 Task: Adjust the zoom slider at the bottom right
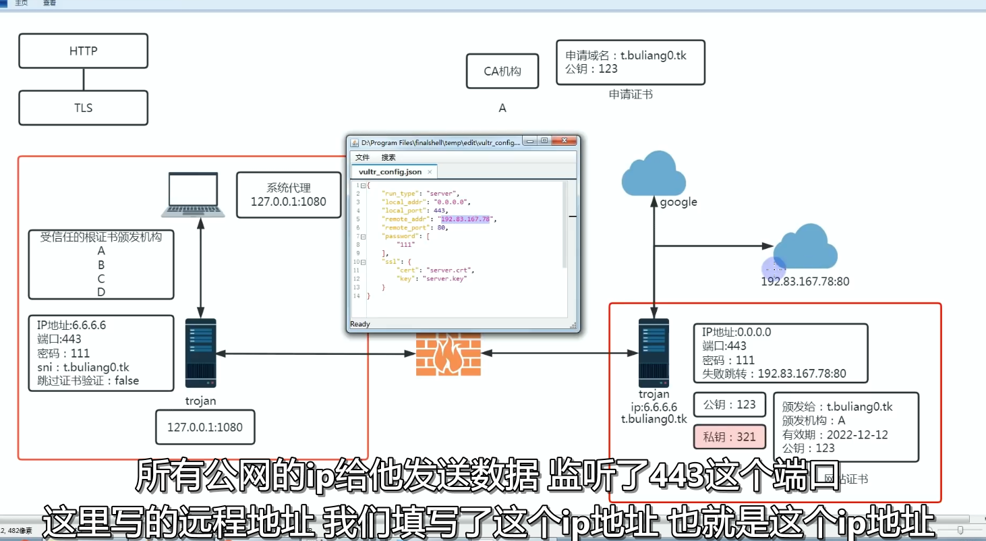(x=960, y=531)
